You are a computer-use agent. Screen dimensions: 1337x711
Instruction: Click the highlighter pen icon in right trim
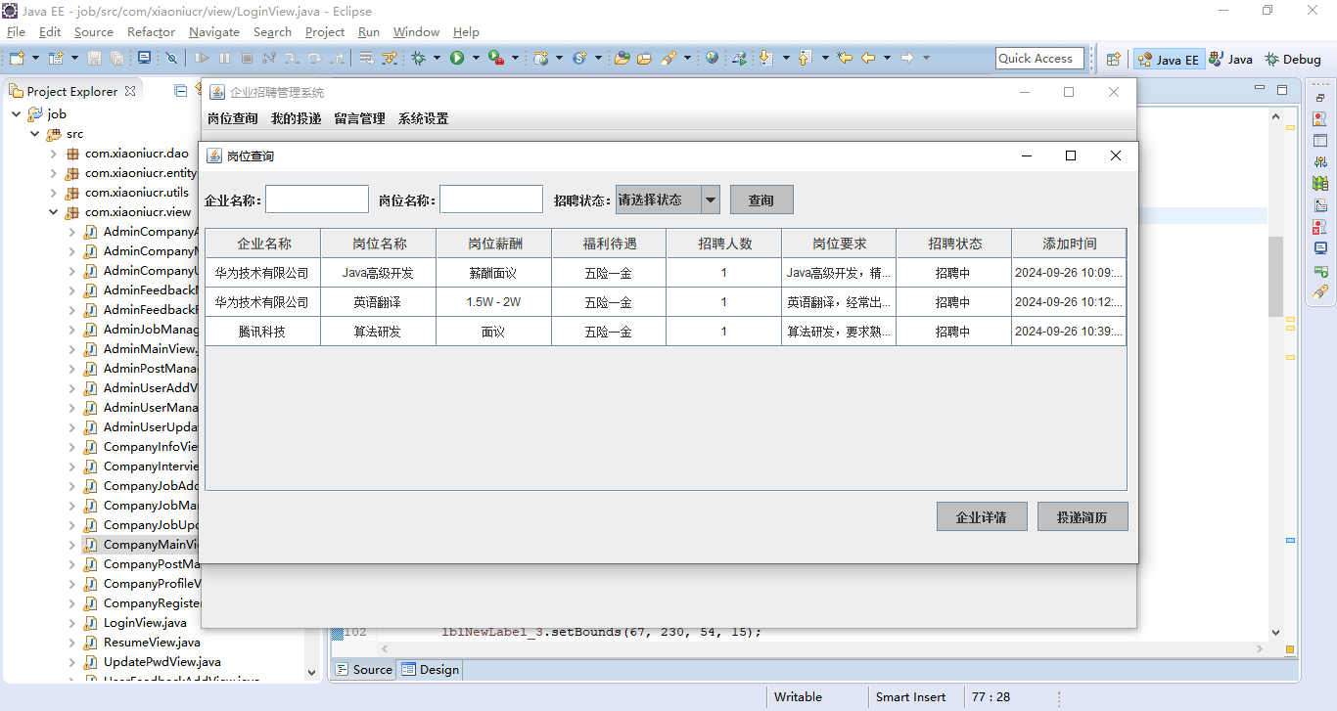coord(1321,291)
